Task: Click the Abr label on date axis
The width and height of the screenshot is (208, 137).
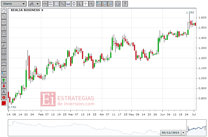Action: pos(102,115)
